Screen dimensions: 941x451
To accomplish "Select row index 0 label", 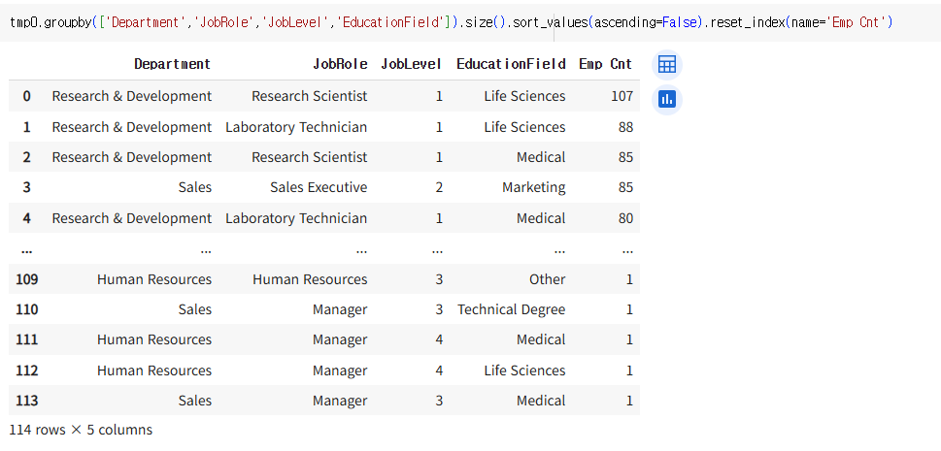I will pos(27,96).
